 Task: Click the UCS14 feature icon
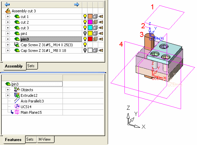pos(17,106)
